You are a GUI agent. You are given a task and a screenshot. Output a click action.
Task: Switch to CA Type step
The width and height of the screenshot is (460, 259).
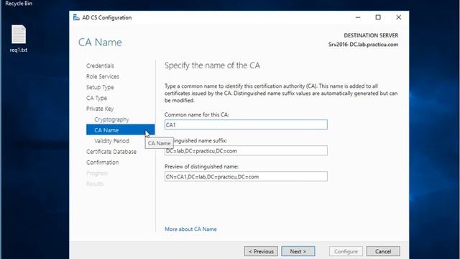click(96, 98)
